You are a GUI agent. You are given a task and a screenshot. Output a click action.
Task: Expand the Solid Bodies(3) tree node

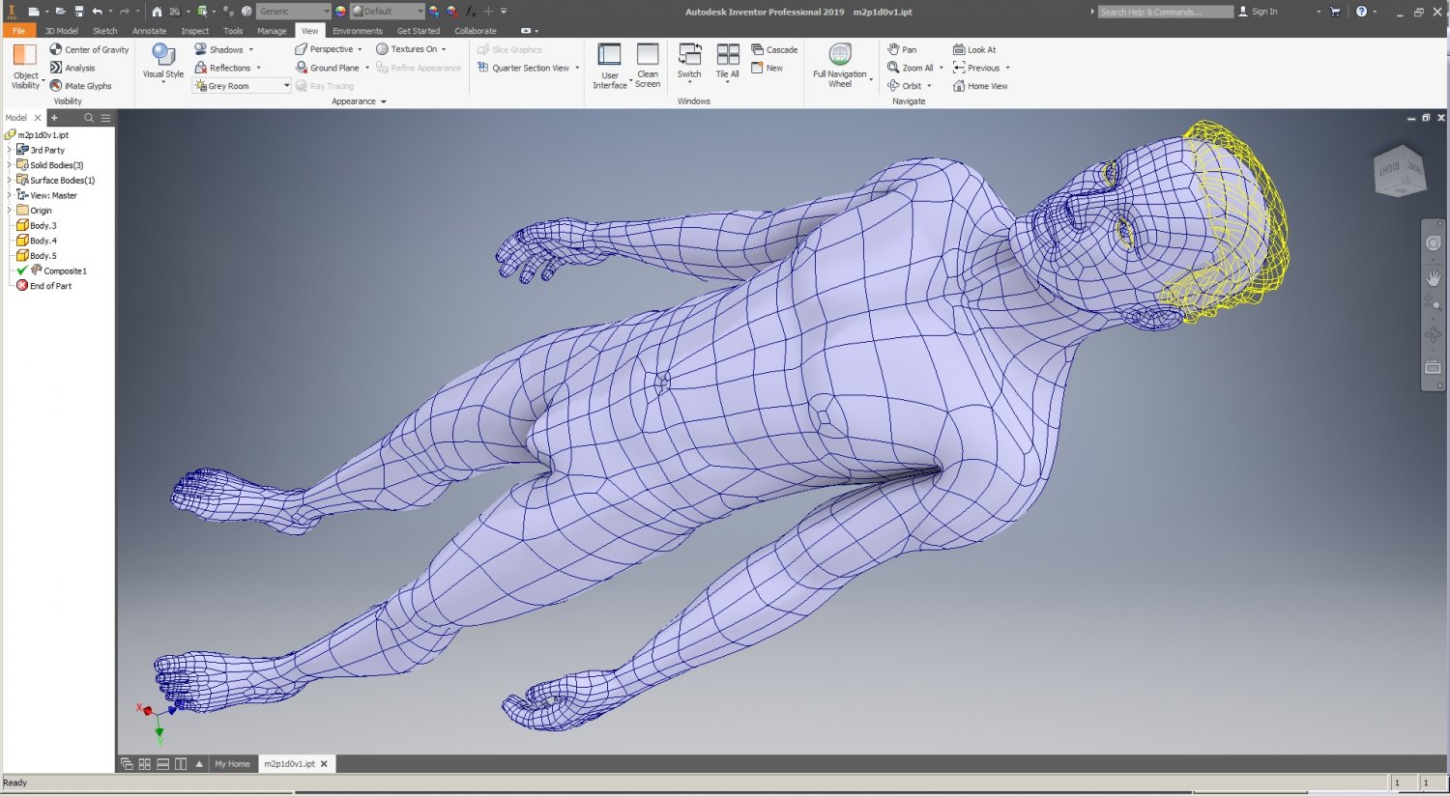[10, 165]
